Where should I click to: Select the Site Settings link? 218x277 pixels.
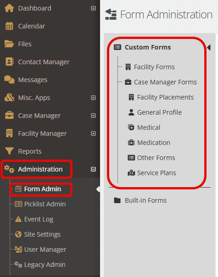coord(42,234)
